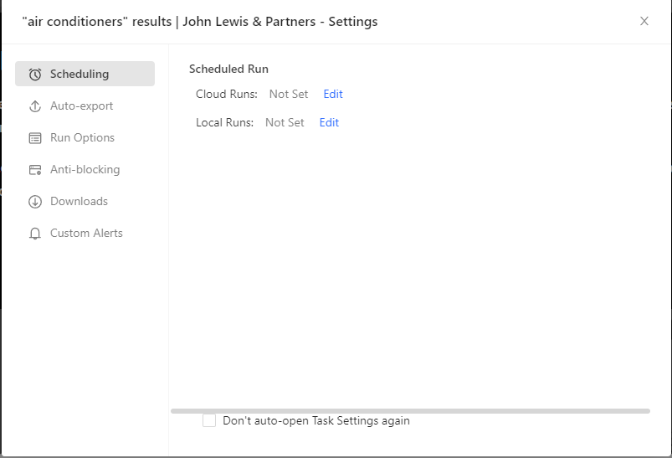
Task: Open the Scheduling settings tab
Action: tap(85, 74)
